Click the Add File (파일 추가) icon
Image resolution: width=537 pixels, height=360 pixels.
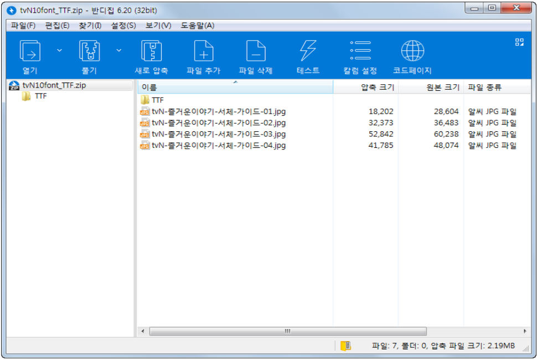[204, 51]
